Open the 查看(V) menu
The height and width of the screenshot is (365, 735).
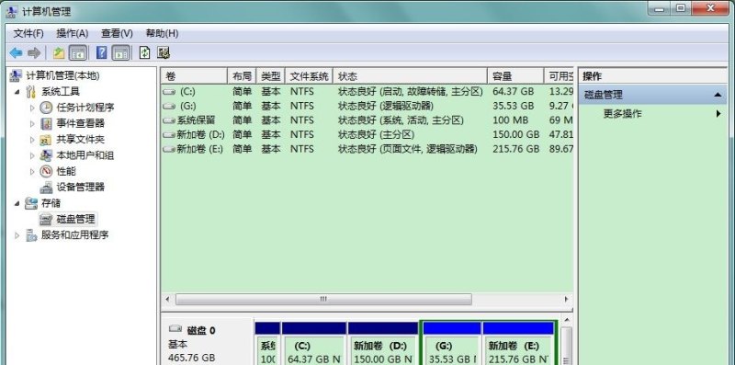(117, 33)
